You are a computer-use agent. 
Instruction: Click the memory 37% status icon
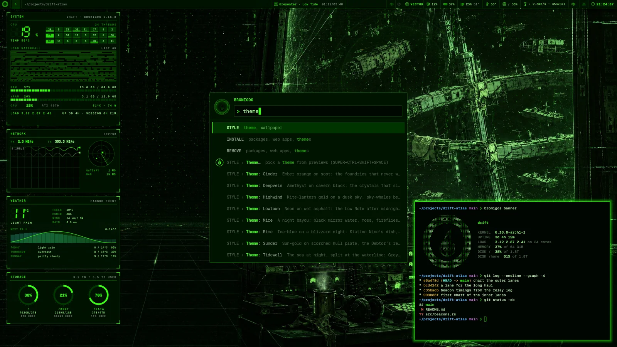coord(445,4)
